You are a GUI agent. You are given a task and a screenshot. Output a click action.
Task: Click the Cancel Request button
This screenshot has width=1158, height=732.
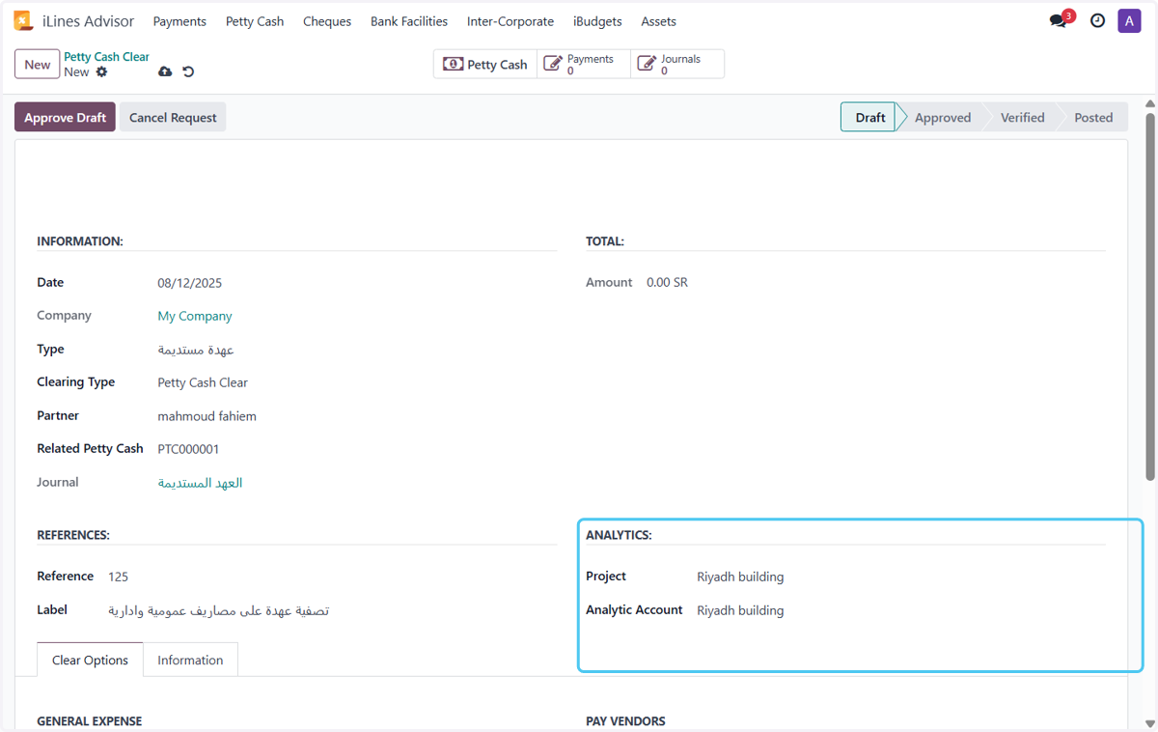173,118
